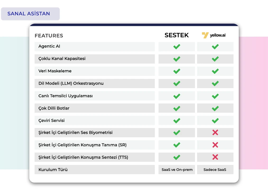Click yellow.ai red cross for Ses Biyometrisi

click(x=215, y=132)
